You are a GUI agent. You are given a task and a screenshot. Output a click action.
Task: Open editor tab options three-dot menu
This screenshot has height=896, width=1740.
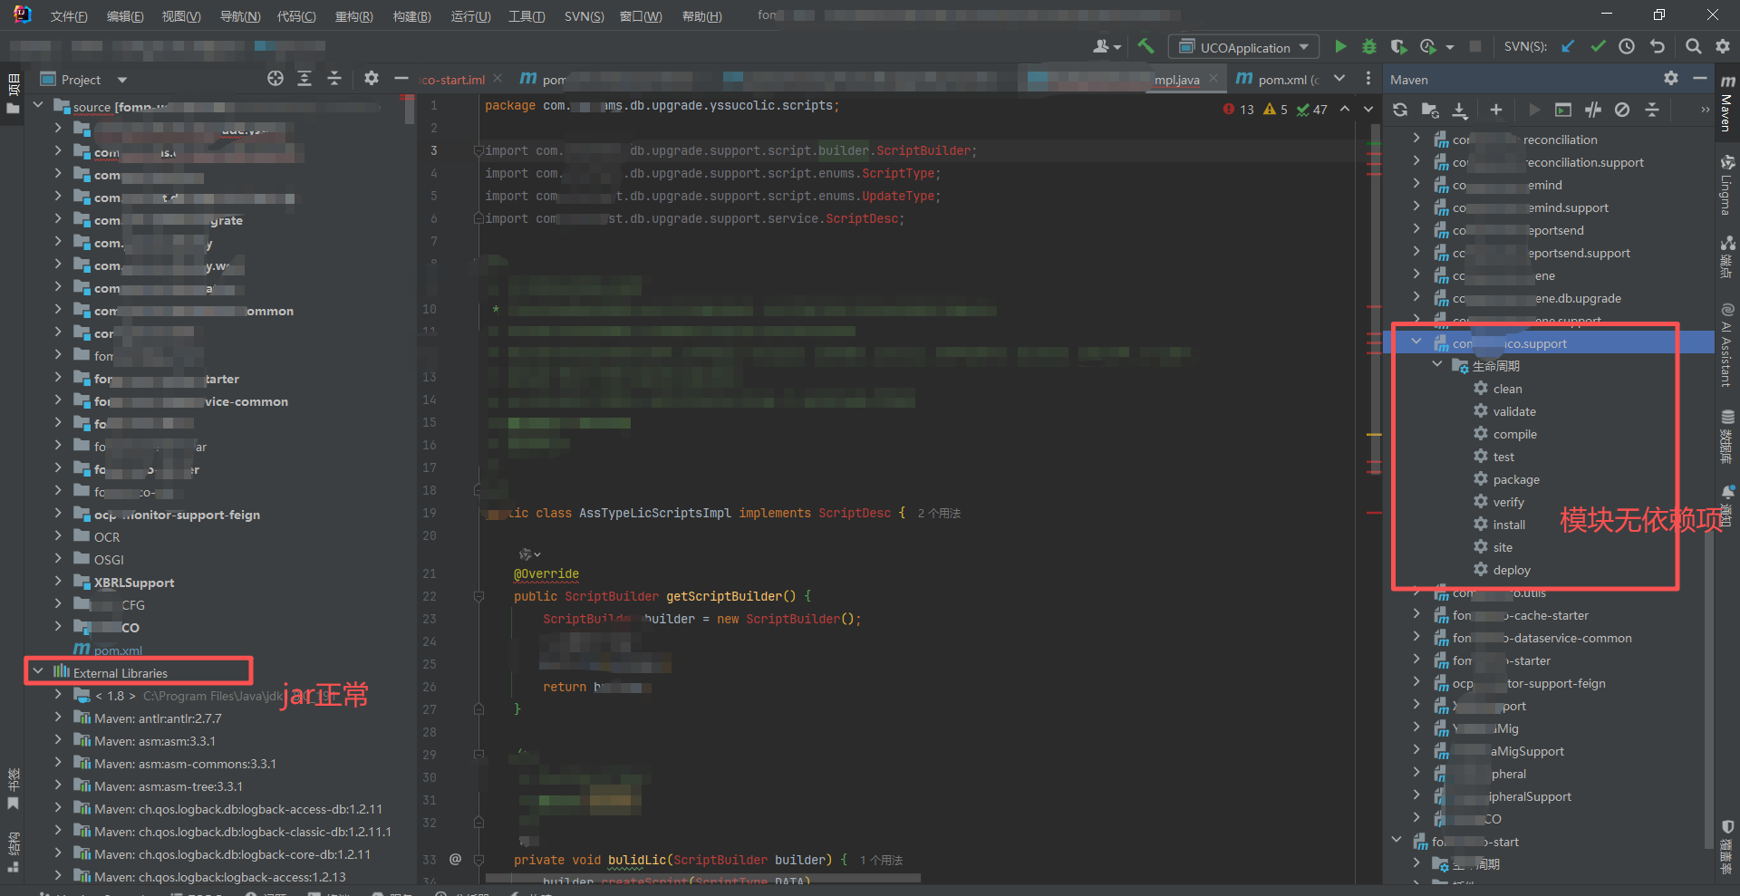pyautogui.click(x=1368, y=79)
